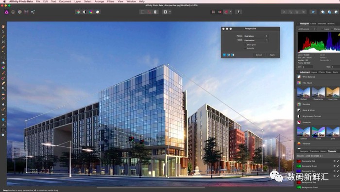This screenshot has width=340, height=192.
Task: Open the Mode dropdown showing Destination
Action: click(255, 40)
